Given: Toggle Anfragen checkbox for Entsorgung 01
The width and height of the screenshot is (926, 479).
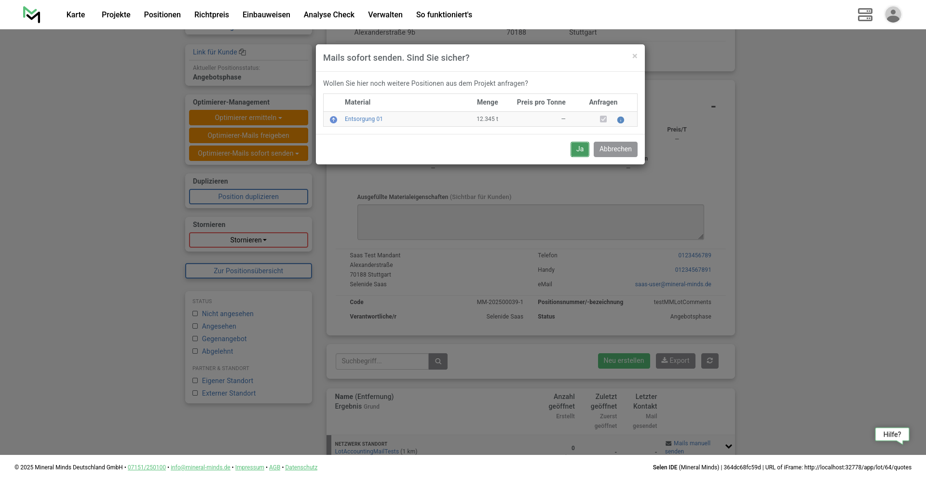Looking at the screenshot, I should 603,119.
